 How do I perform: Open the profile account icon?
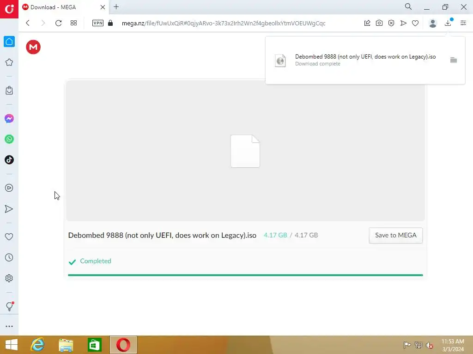[433, 23]
